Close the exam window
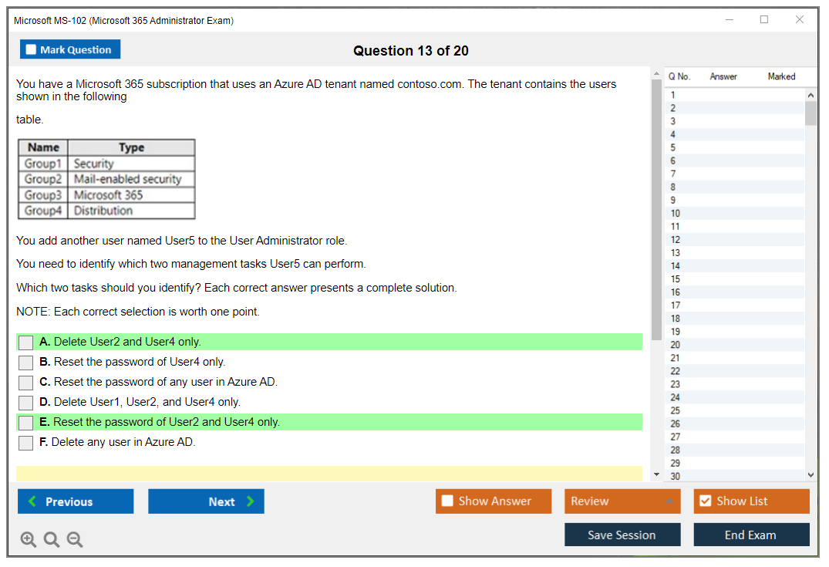The image size is (829, 567). tap(800, 19)
